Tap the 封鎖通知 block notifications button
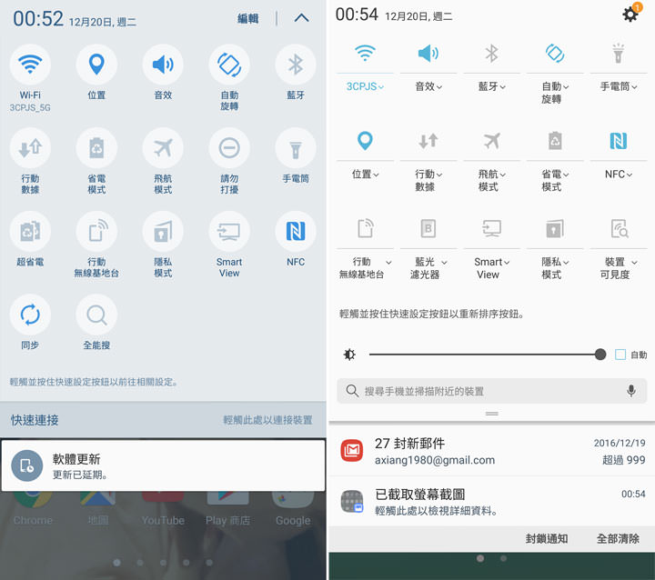The height and width of the screenshot is (580, 655). click(547, 539)
